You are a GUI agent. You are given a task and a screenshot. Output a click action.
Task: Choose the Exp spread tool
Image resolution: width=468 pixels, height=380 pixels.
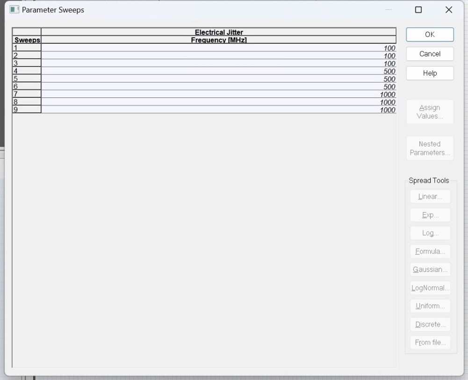tap(430, 215)
